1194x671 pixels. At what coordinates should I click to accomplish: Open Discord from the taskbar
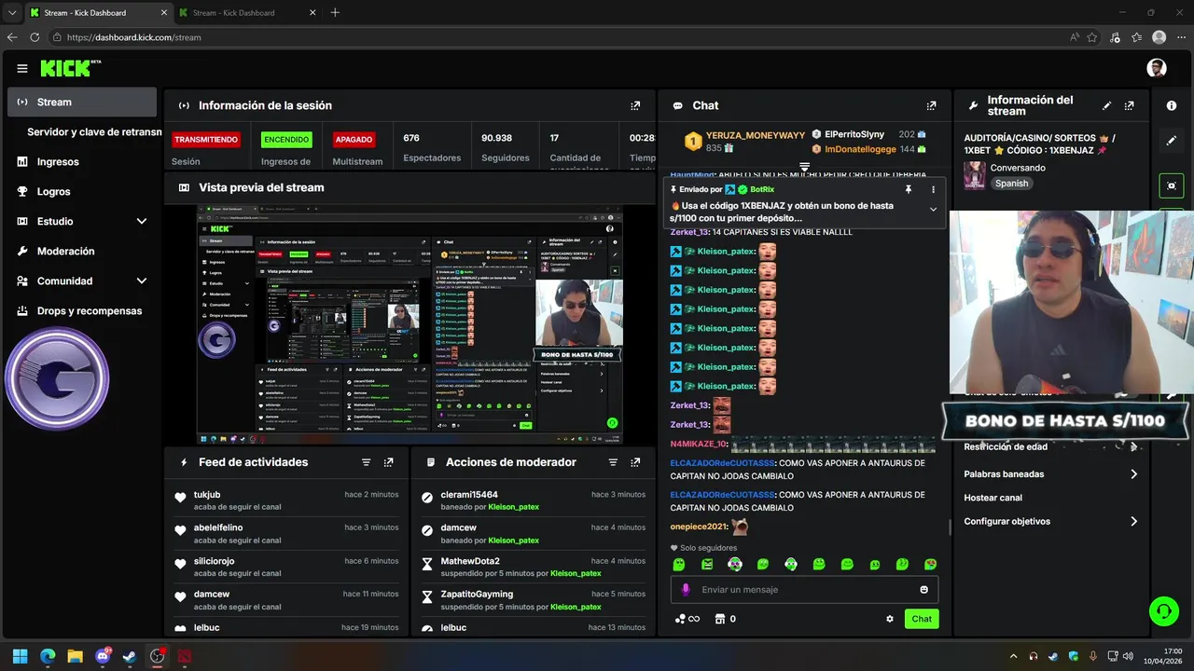[103, 656]
